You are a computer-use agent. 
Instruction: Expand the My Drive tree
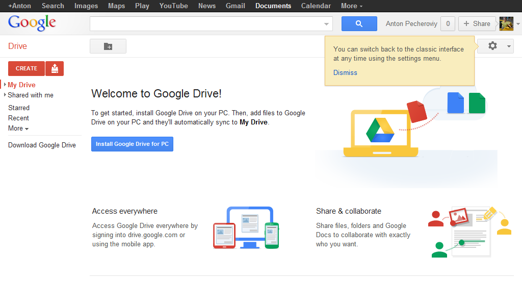[x=5, y=85]
